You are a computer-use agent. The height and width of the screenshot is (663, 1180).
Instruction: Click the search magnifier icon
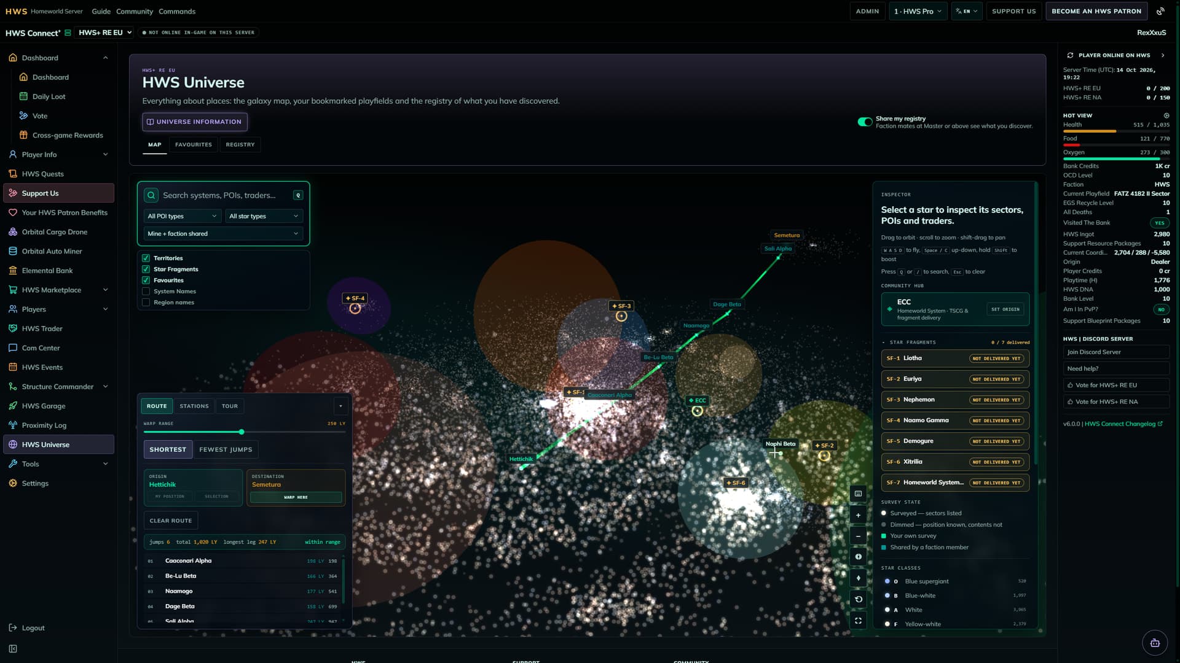151,195
